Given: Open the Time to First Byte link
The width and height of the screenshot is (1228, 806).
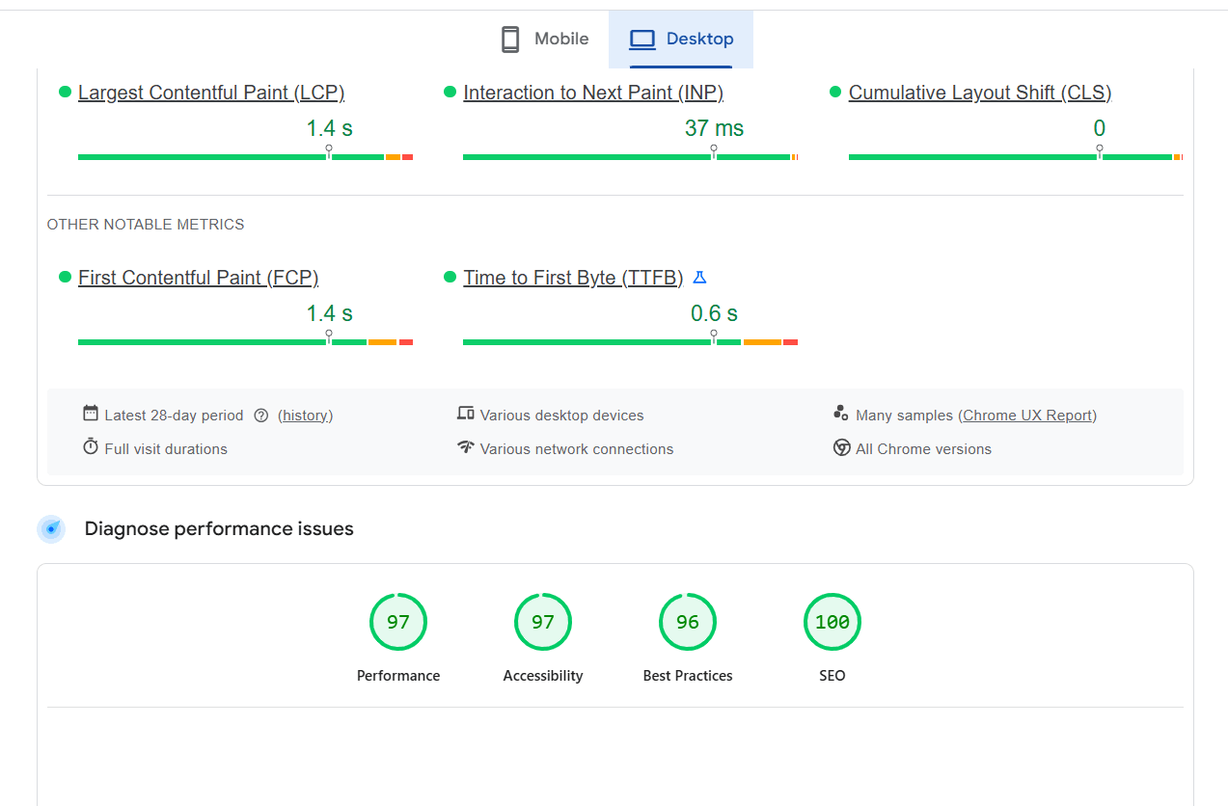Looking at the screenshot, I should coord(573,278).
